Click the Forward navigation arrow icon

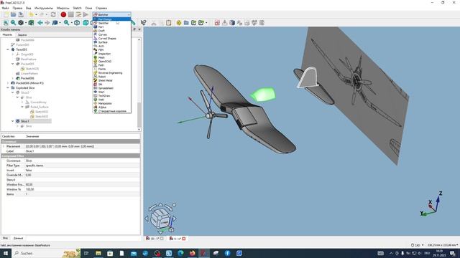47,22
